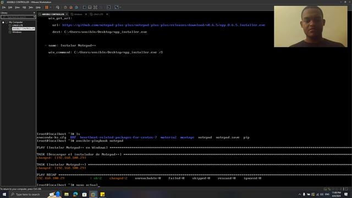Click the Take Snapshot clock icon
Screen dimensions: 352x198
(65, 7)
